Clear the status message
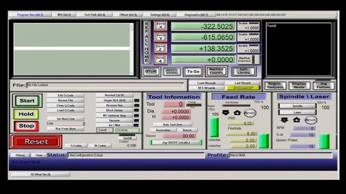Screen dimensions: 346x194 (39, 155)
